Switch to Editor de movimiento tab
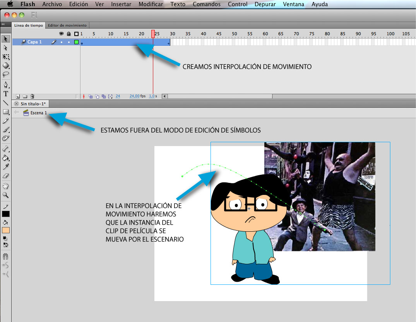 click(67, 26)
